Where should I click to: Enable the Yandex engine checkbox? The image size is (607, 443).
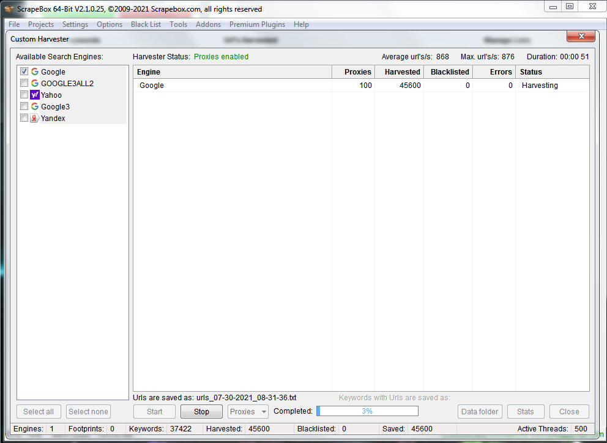pyautogui.click(x=24, y=118)
